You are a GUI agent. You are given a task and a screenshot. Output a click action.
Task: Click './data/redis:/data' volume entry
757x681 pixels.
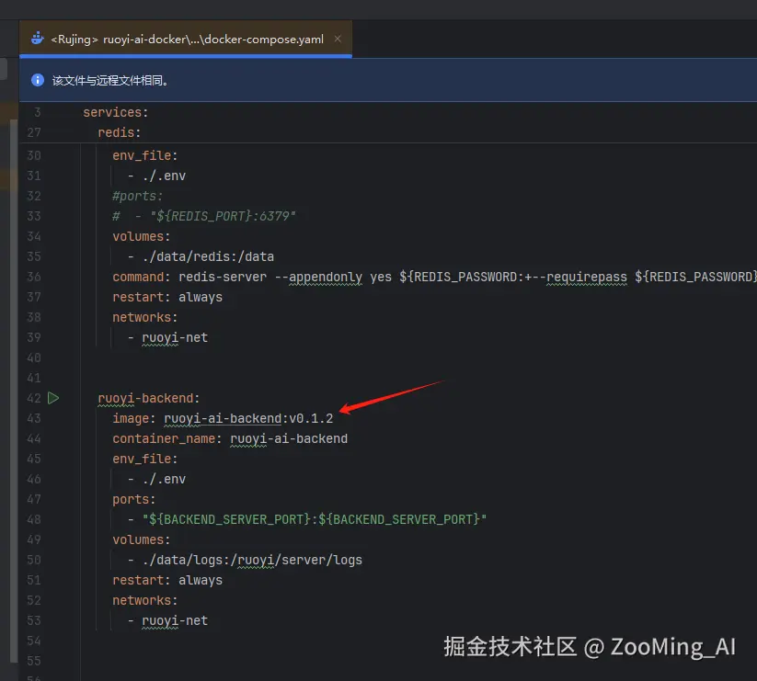coord(208,256)
